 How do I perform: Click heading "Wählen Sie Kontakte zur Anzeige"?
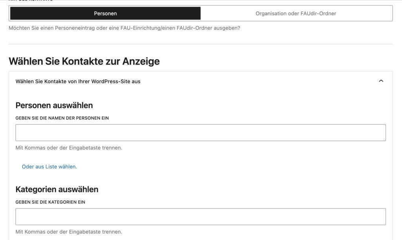point(84,61)
